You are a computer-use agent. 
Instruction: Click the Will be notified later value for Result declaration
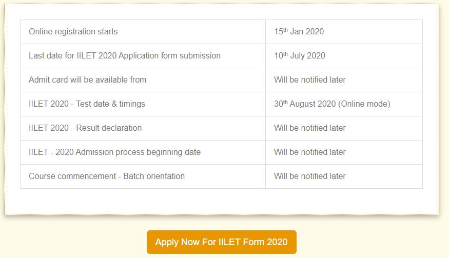click(309, 128)
